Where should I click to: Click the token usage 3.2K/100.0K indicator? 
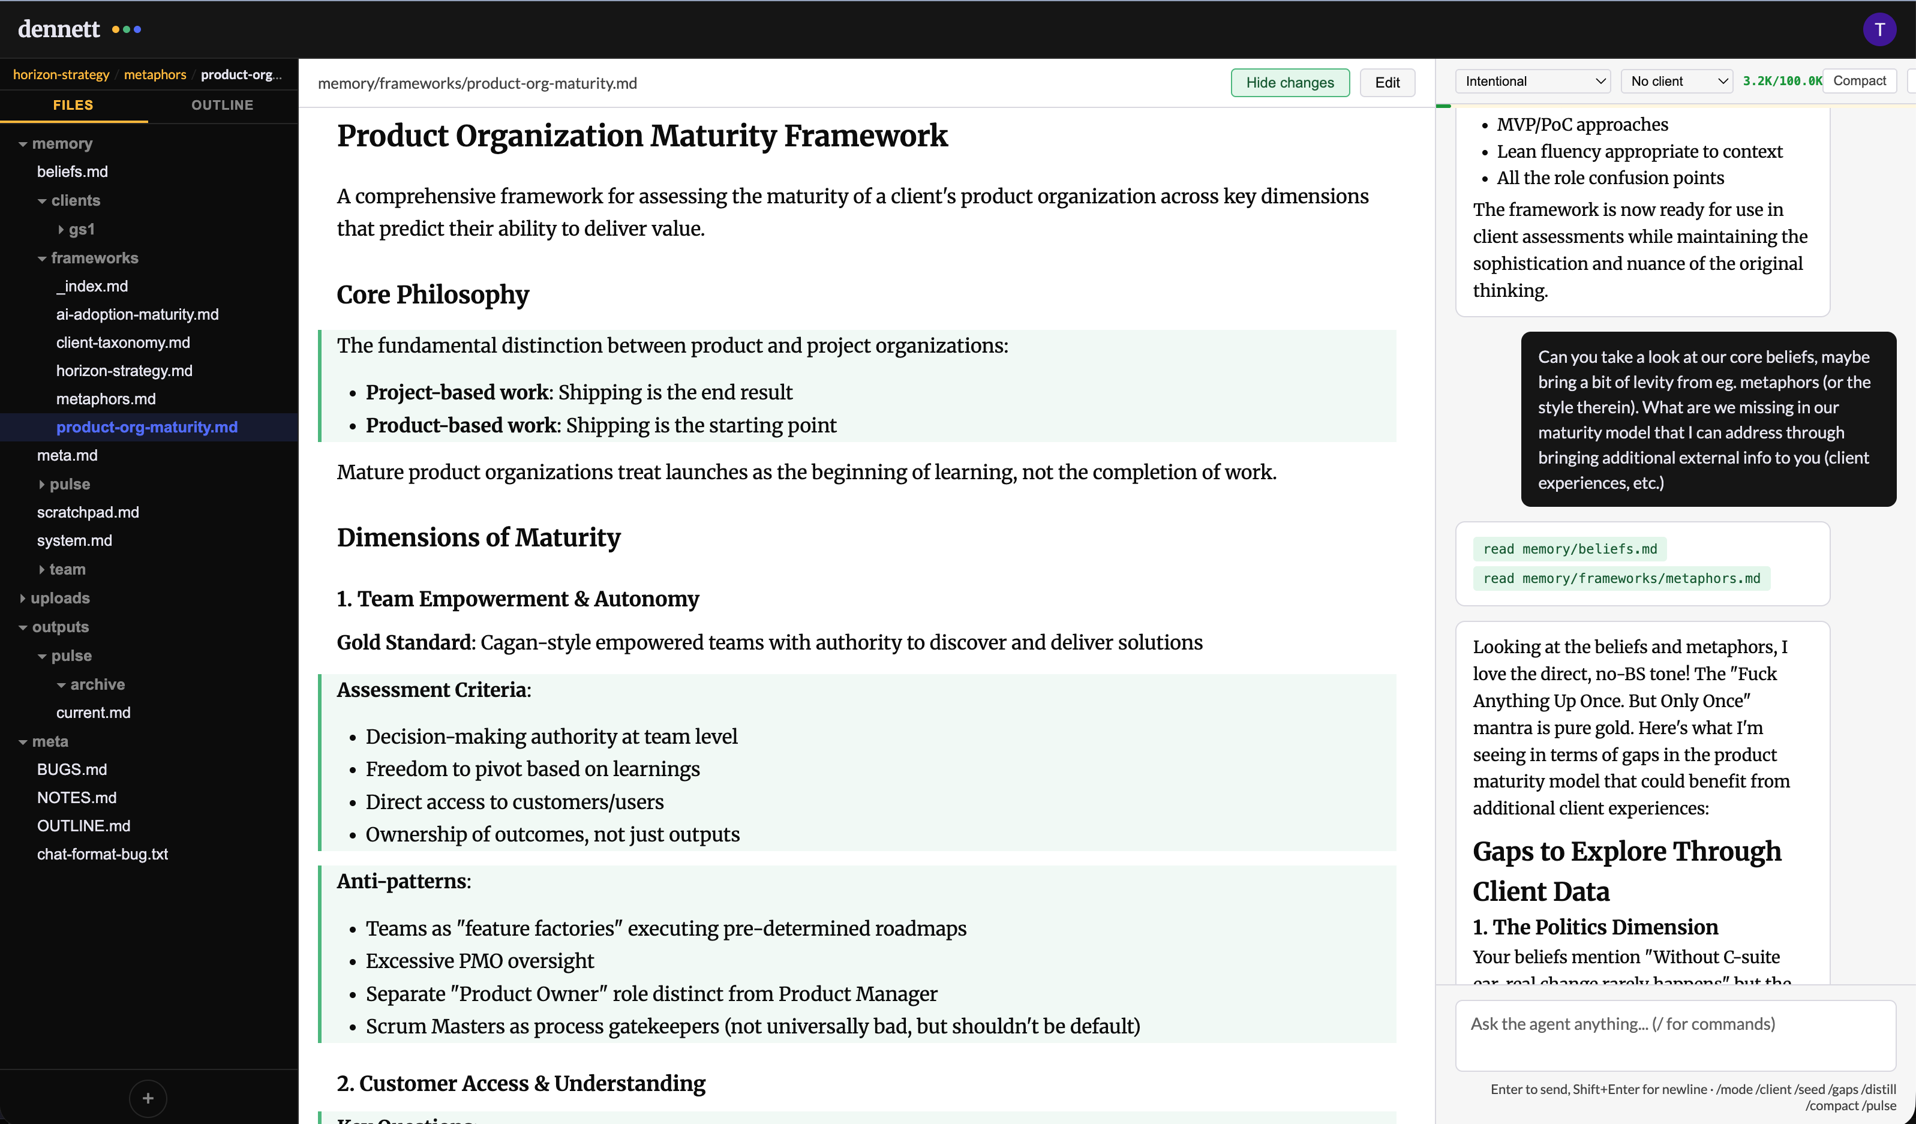(x=1782, y=82)
